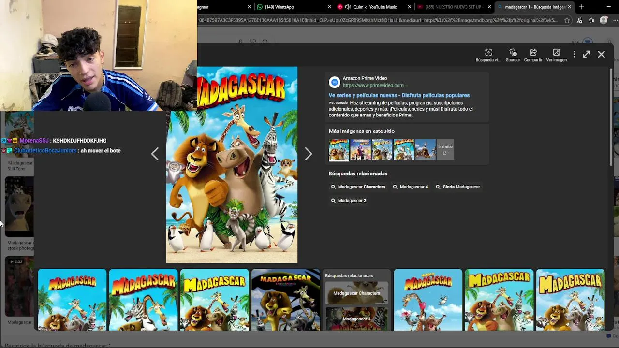Open a new browser tab
The width and height of the screenshot is (619, 348).
point(581,7)
